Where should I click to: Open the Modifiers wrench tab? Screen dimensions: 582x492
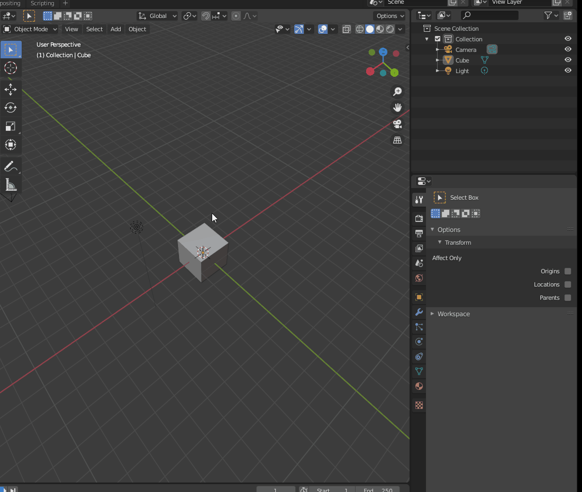(x=419, y=312)
